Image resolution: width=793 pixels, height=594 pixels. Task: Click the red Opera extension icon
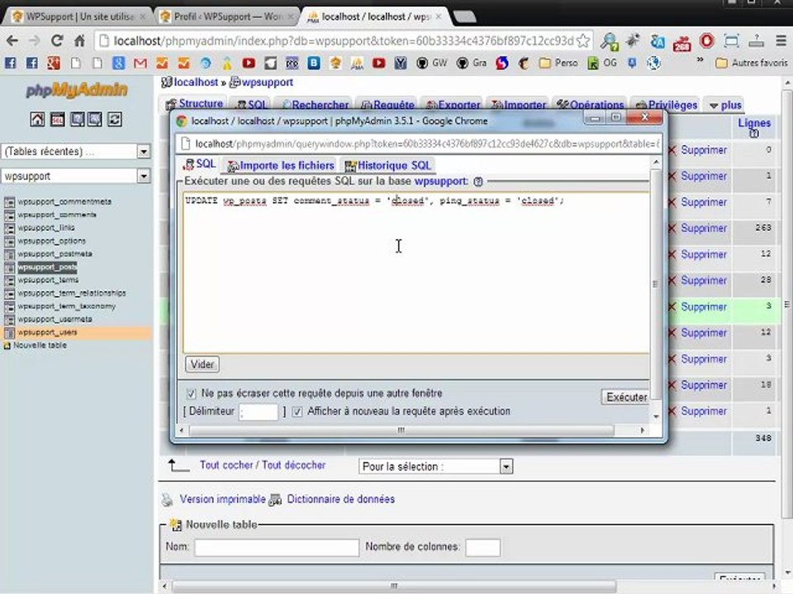706,40
